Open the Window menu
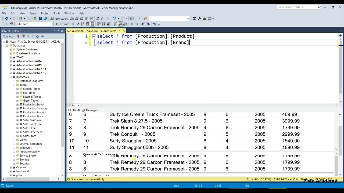Screen dimensions: 344x193 pos(69,13)
